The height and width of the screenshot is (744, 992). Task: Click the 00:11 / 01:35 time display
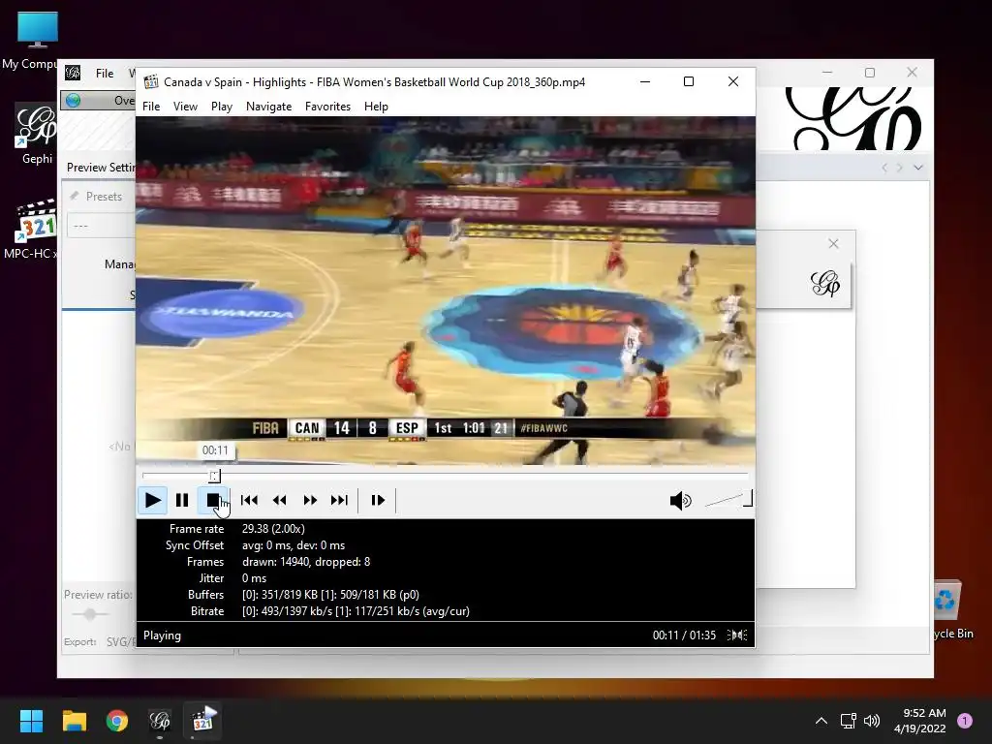tap(684, 635)
